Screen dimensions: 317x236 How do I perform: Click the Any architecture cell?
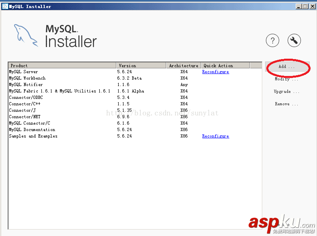click(184, 85)
